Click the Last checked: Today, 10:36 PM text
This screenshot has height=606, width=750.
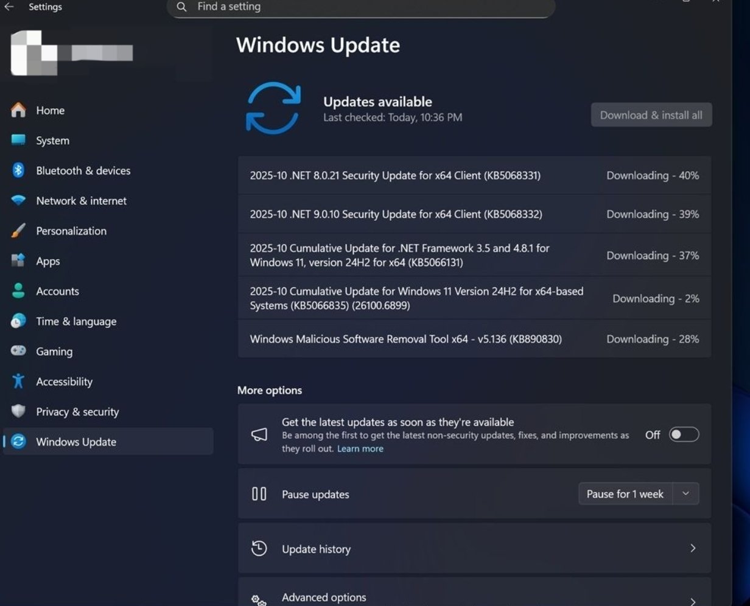coord(393,117)
